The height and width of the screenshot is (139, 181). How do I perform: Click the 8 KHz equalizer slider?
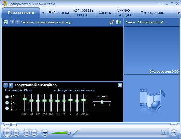pyautogui.click(x=77, y=101)
